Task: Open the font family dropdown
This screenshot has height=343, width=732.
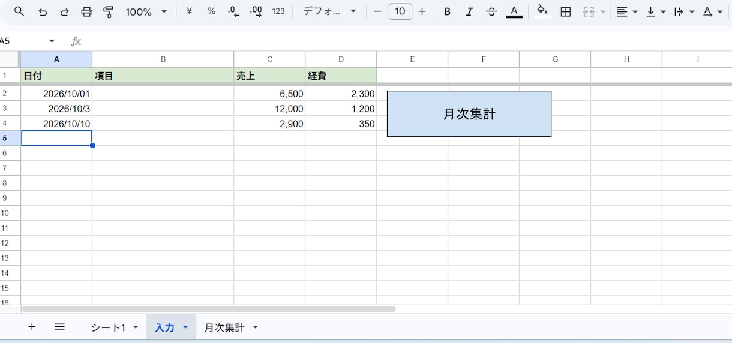Action: pyautogui.click(x=329, y=11)
